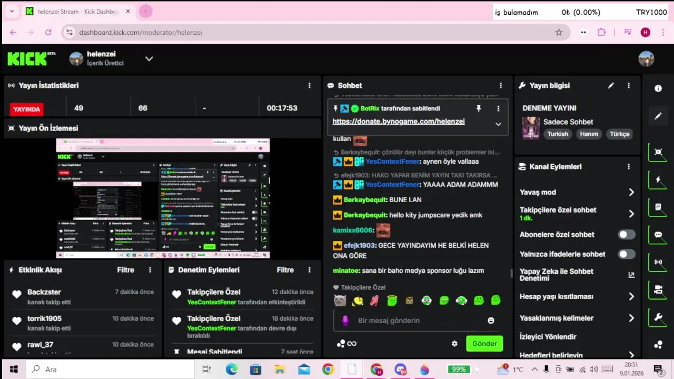674x379 pixels.
Task: Click the pencil edit icon in the right sidebar
Action: click(658, 116)
